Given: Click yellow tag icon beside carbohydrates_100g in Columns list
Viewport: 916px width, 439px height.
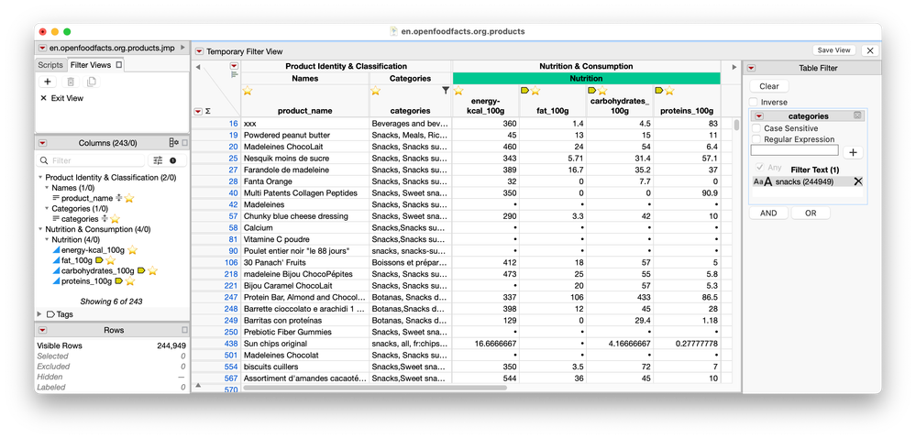Looking at the screenshot, I should click(x=141, y=271).
